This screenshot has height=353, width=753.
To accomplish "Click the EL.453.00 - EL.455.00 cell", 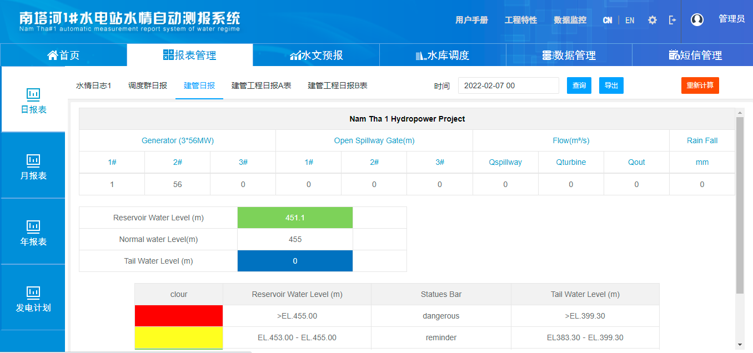I will [297, 337].
